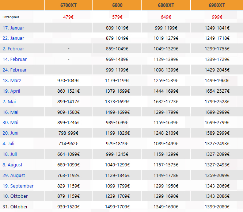Select cell 860-1521€
This screenshot has width=243, height=212.
[68, 91]
